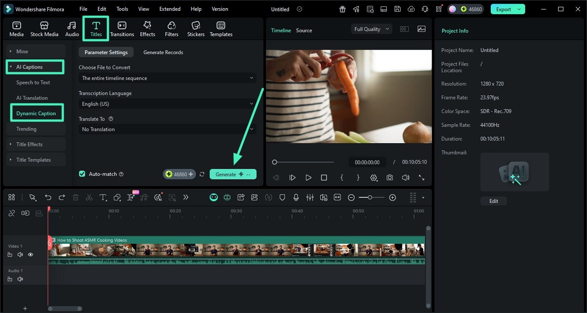Collapse the AI Captions sidebar section

point(12,66)
